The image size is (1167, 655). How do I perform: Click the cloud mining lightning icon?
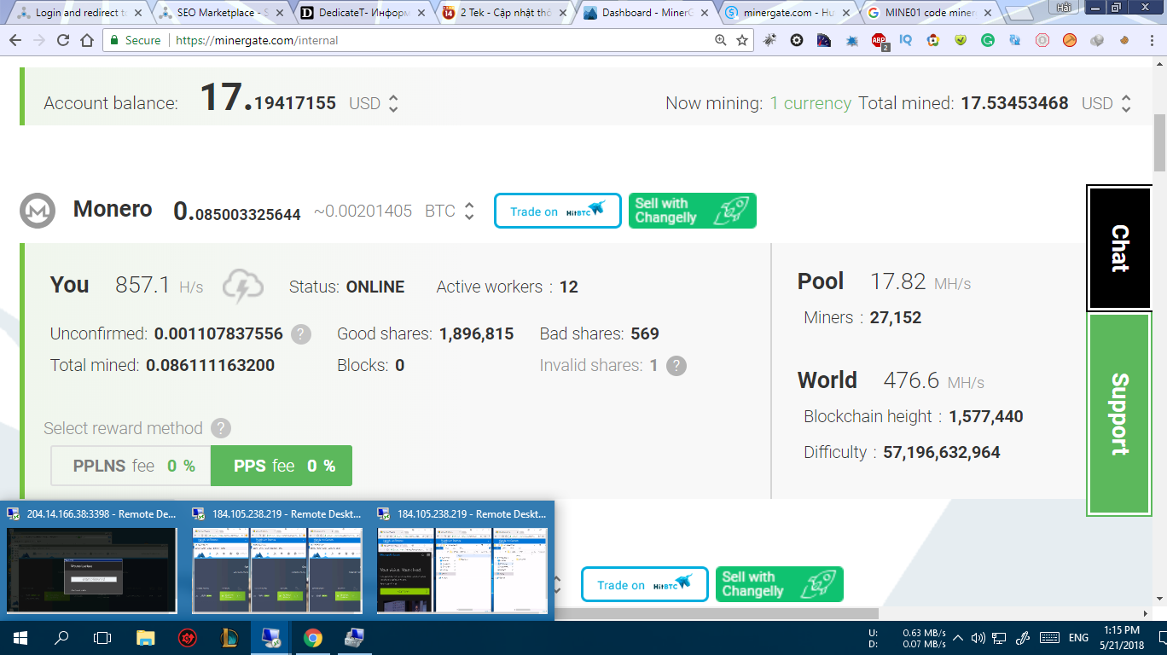242,287
